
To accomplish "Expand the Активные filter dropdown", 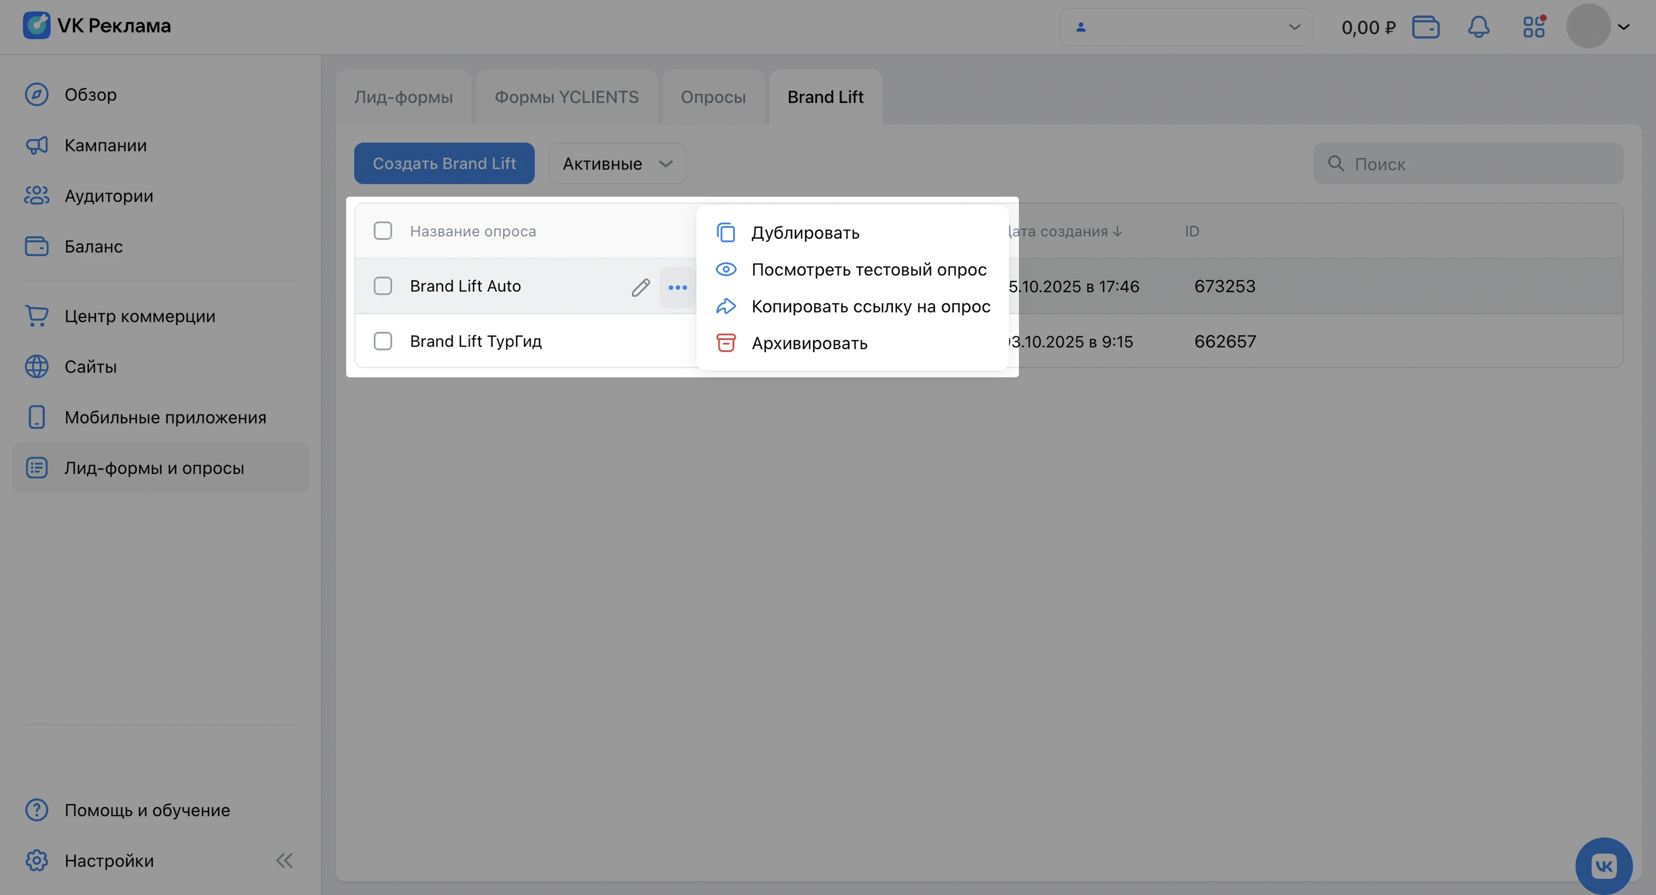I will click(617, 163).
